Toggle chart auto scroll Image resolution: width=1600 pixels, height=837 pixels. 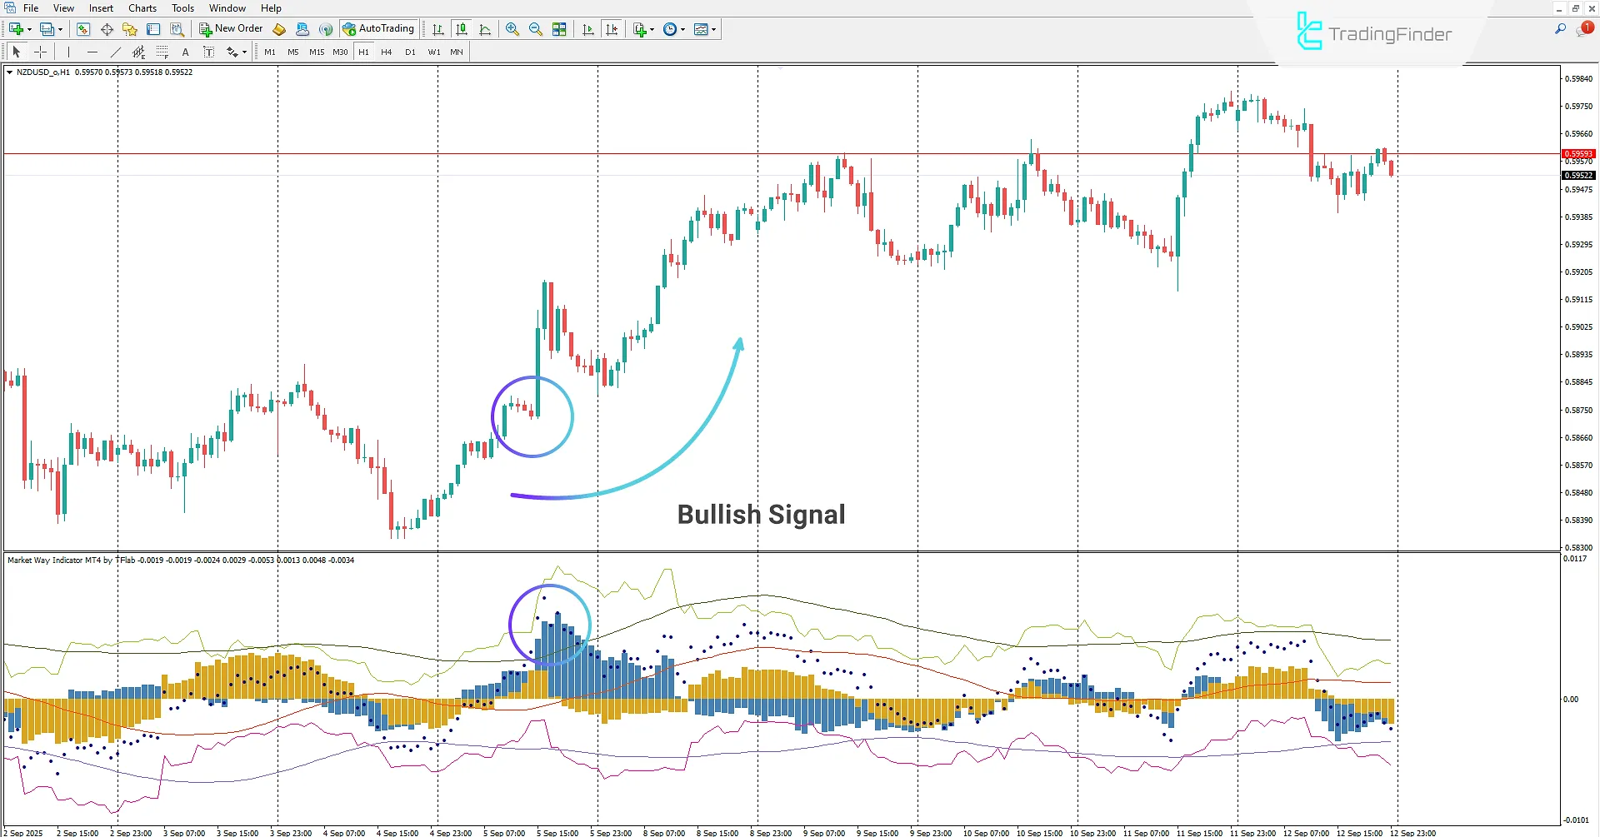tap(587, 29)
